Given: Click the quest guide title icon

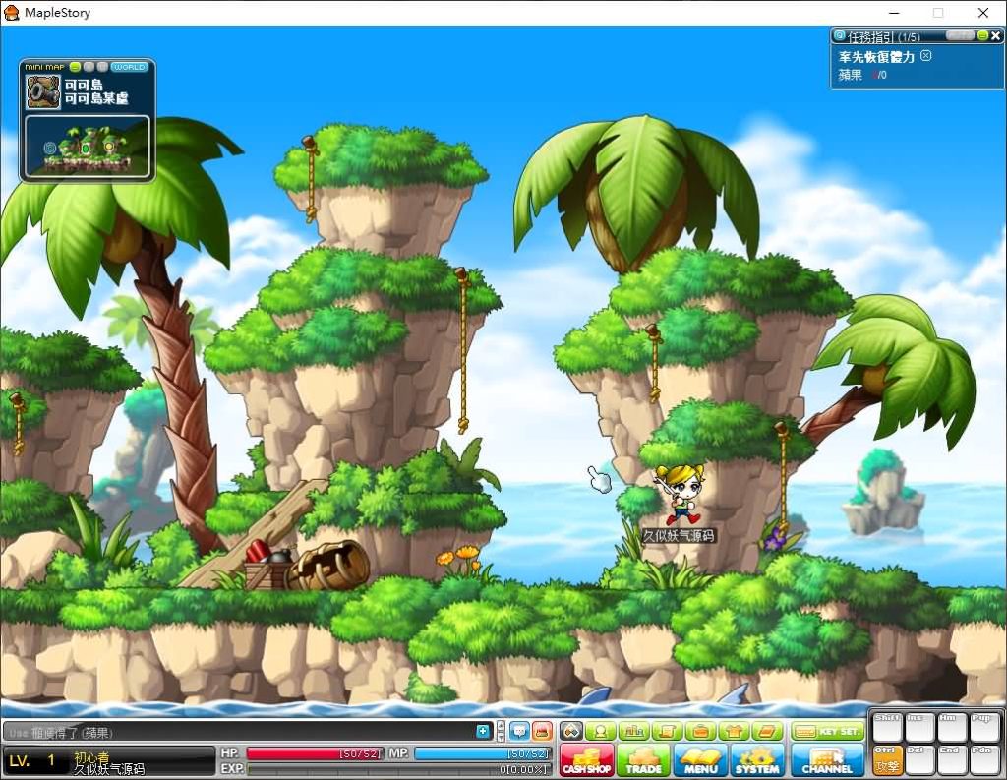Looking at the screenshot, I should (840, 36).
